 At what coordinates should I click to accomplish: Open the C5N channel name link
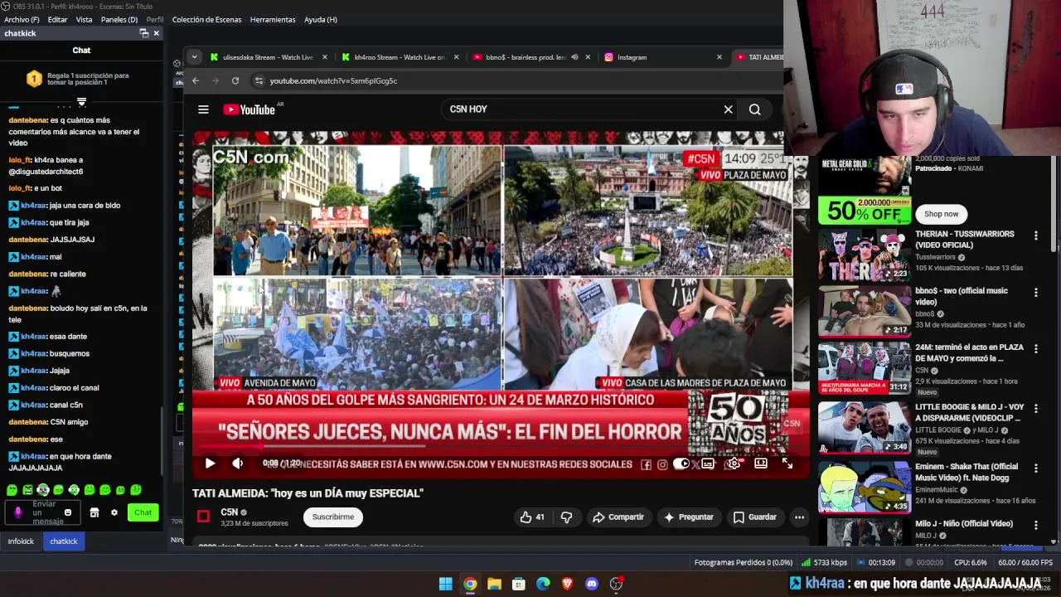[230, 512]
